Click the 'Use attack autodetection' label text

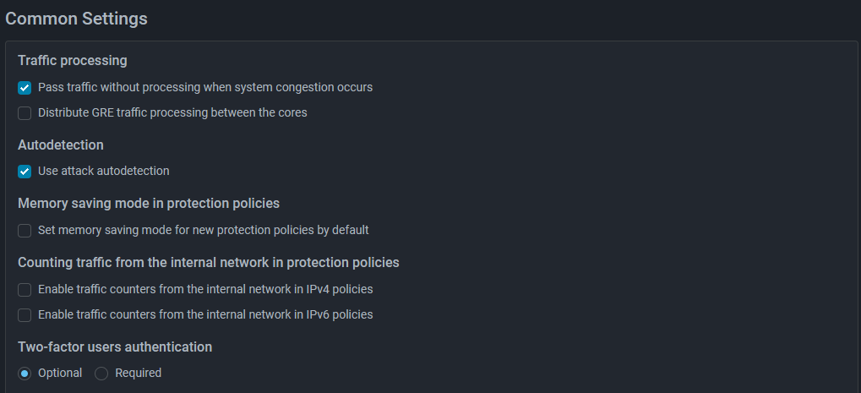(104, 171)
